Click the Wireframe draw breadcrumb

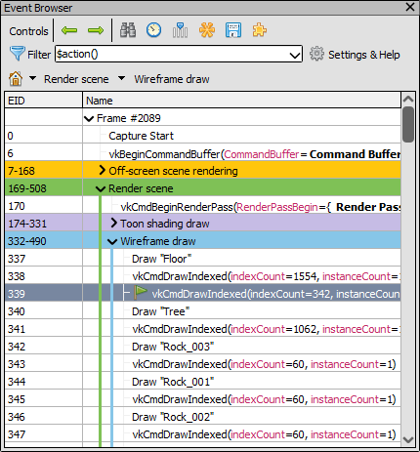pyautogui.click(x=172, y=79)
